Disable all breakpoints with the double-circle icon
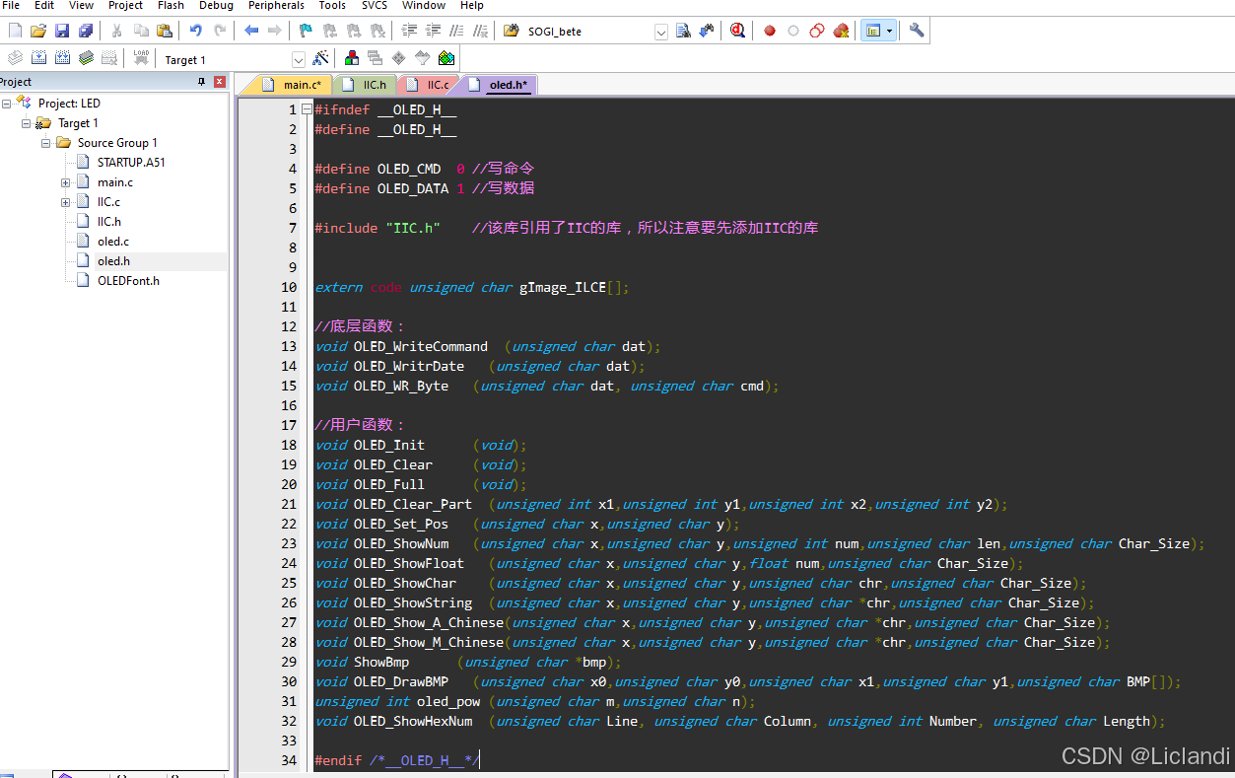 [817, 31]
